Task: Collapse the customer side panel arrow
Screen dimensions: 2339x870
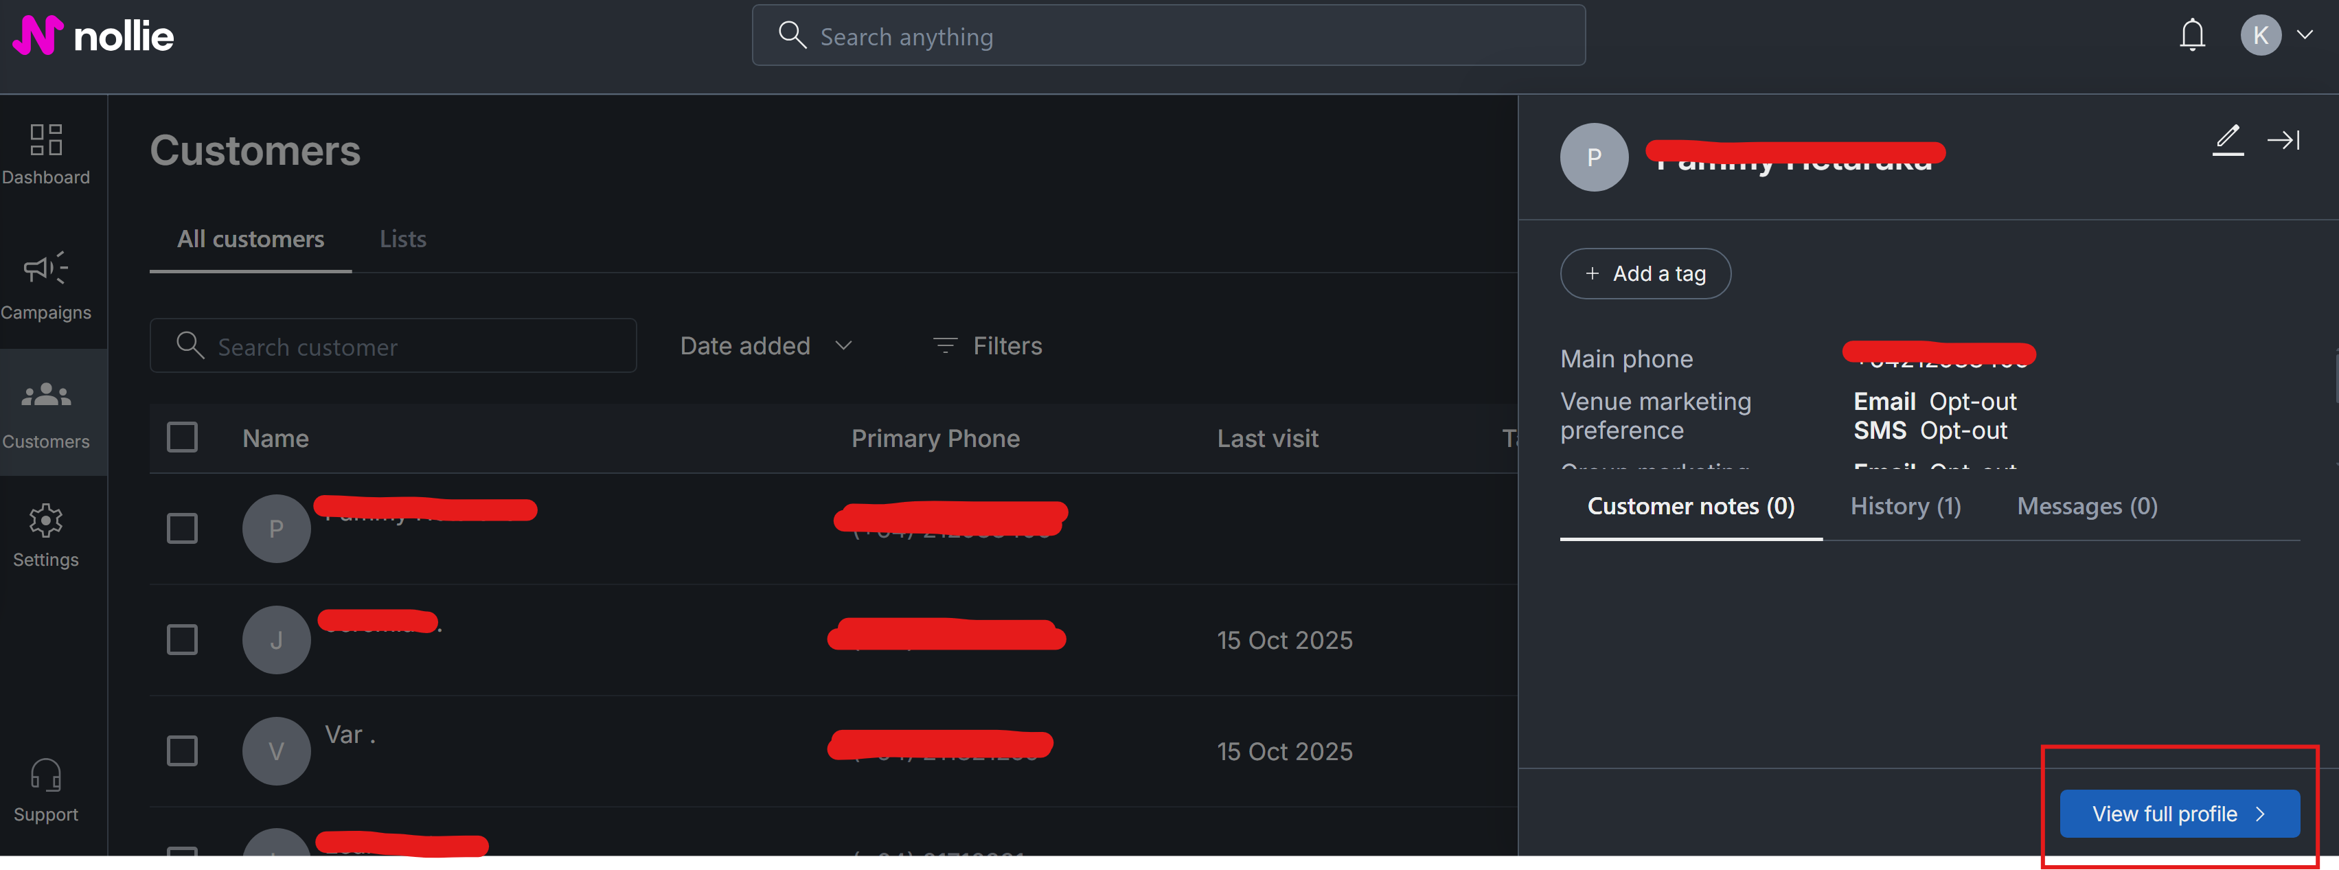Action: pos(2283,139)
